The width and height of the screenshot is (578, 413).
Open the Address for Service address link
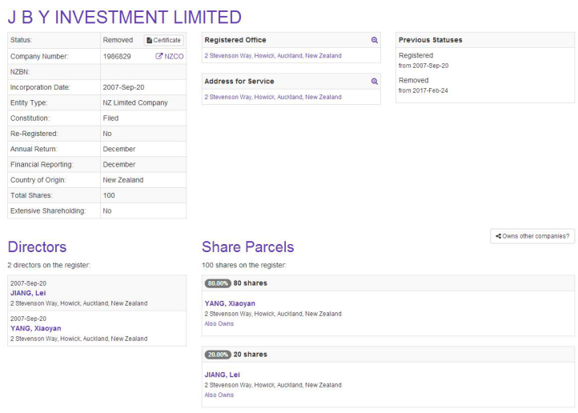(x=272, y=97)
